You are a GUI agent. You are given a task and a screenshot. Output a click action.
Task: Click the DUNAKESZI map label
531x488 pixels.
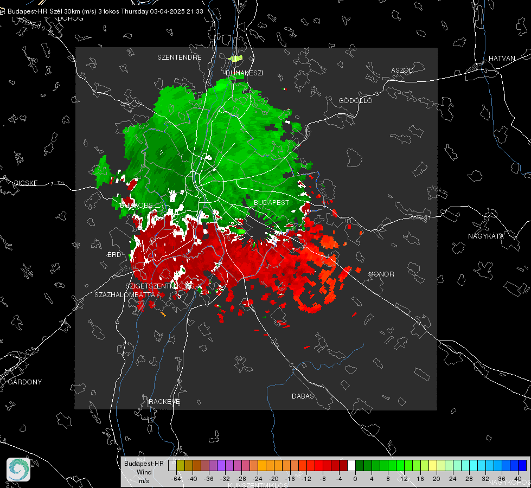244,73
